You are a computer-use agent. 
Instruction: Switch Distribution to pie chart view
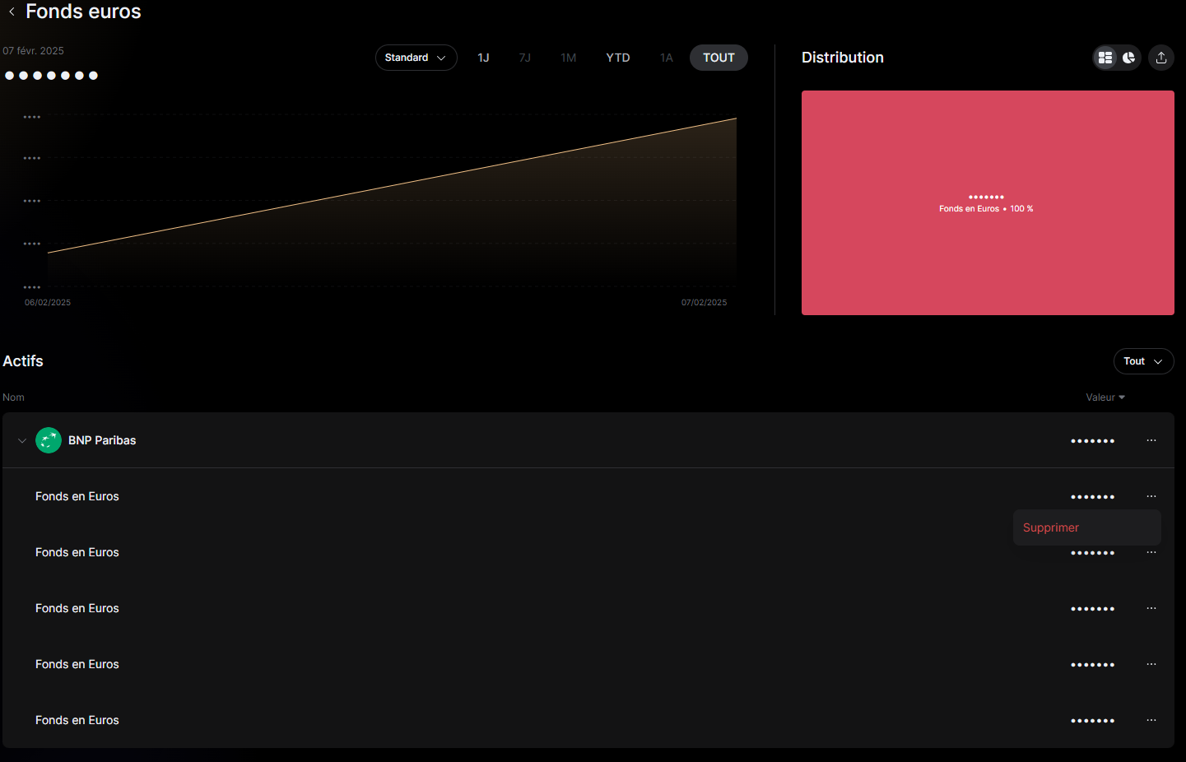point(1129,58)
